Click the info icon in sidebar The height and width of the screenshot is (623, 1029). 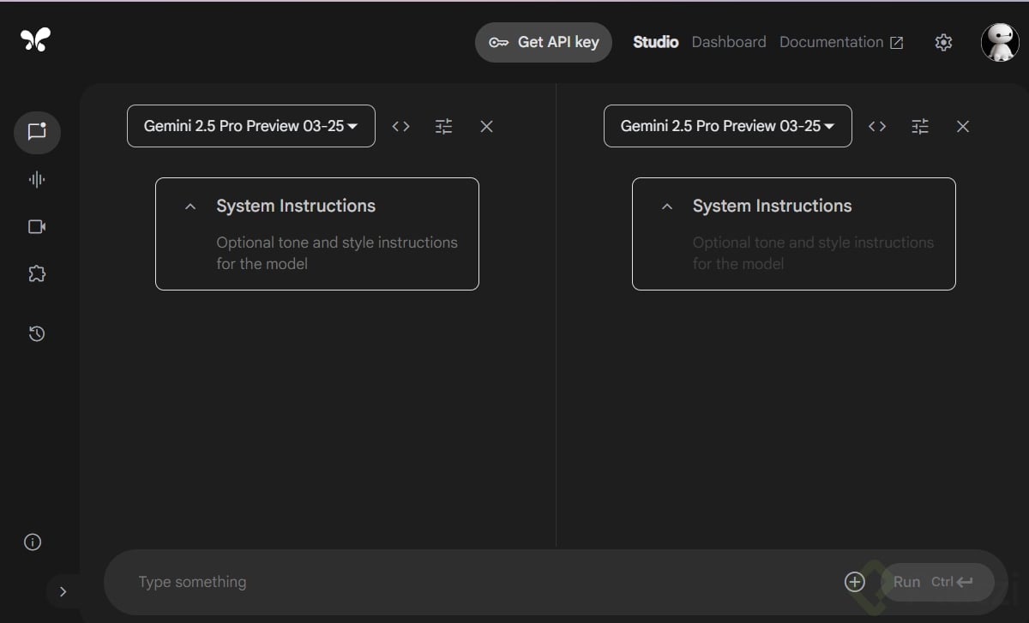pos(33,542)
